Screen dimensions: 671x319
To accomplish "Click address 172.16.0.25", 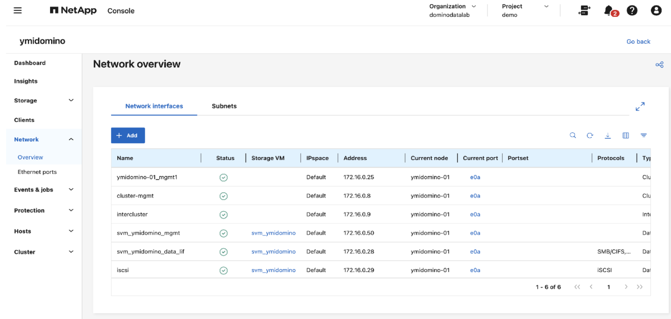I will click(x=359, y=177).
